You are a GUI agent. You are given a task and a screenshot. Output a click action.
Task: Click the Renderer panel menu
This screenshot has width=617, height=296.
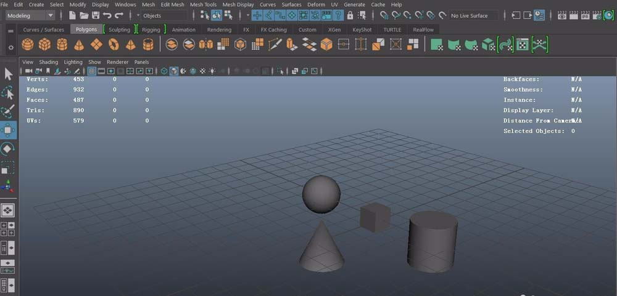pos(117,62)
